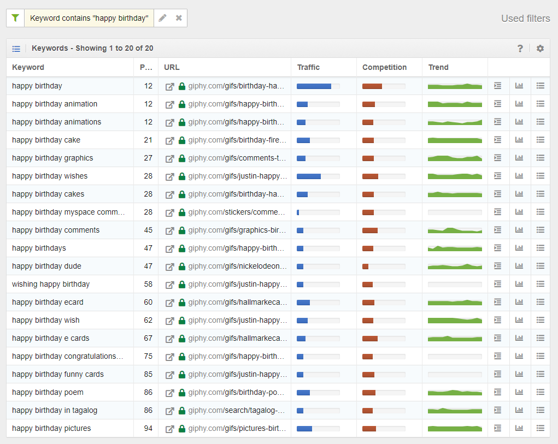Open external link for happy birthday cake URL

(170, 140)
